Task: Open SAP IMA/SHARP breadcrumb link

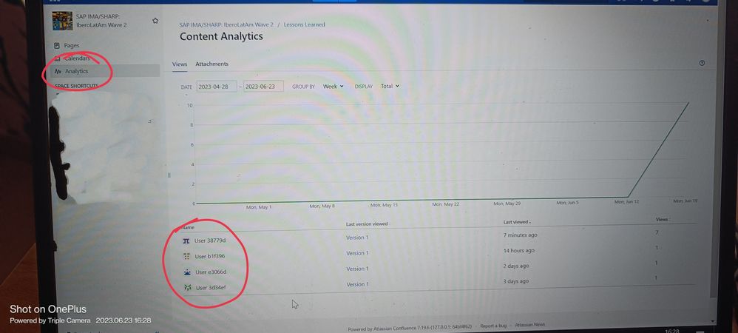Action: point(226,24)
